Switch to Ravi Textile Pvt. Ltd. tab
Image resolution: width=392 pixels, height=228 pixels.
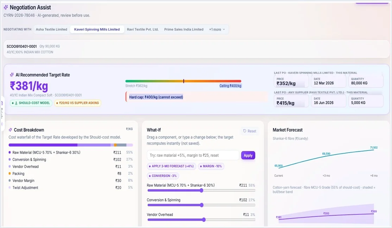coord(143,29)
